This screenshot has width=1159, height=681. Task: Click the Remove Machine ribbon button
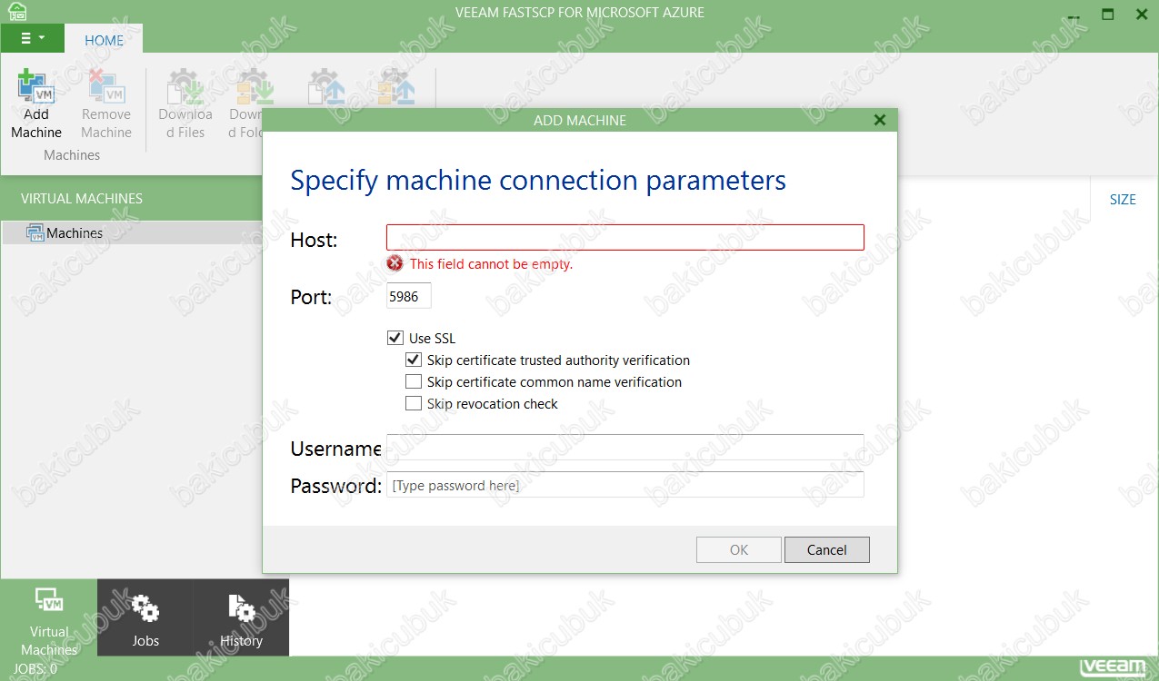coord(106,105)
